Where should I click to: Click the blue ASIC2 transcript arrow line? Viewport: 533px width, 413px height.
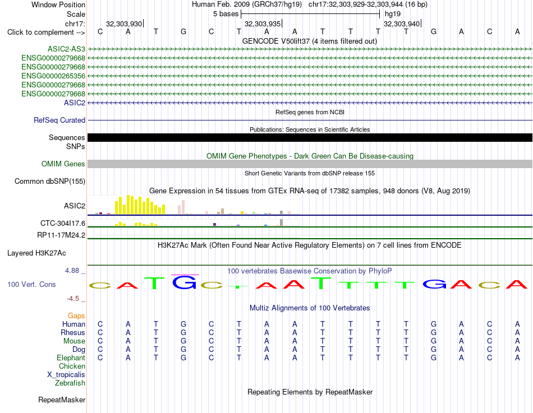click(310, 103)
